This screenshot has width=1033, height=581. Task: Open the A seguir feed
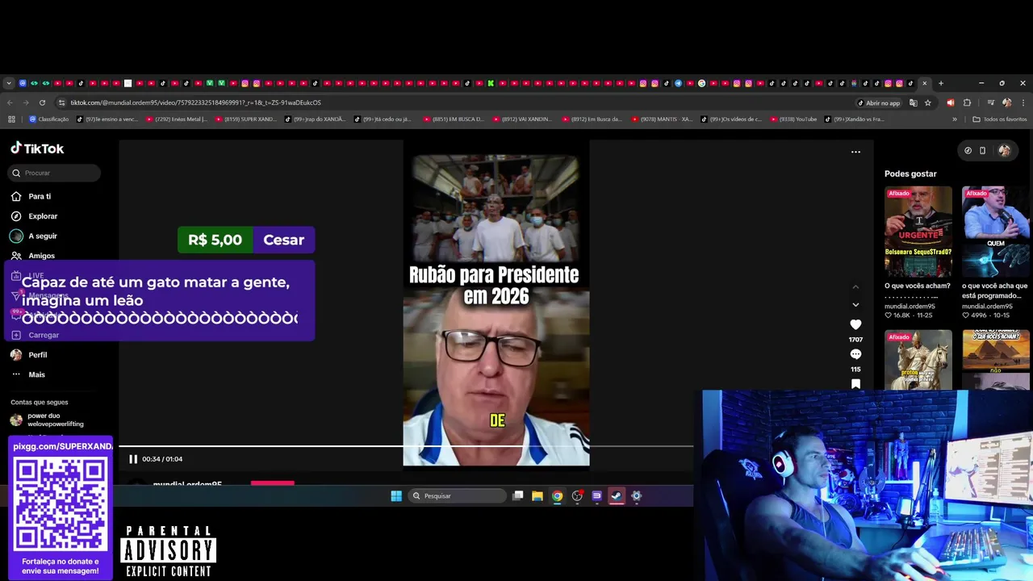43,236
